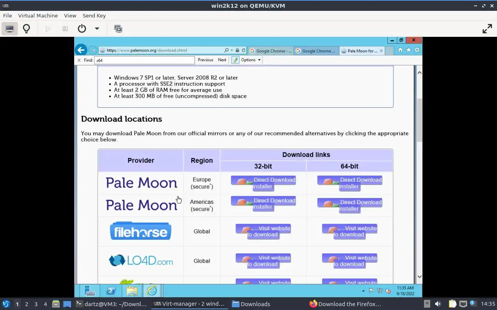Close the Find bar with X
The width and height of the screenshot is (497, 310).
point(79,60)
